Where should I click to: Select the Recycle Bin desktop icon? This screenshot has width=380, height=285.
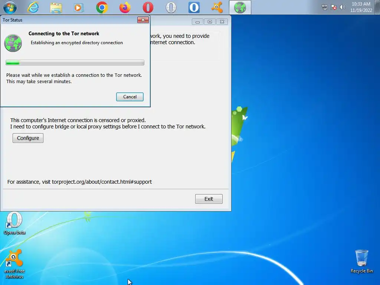[361, 262]
